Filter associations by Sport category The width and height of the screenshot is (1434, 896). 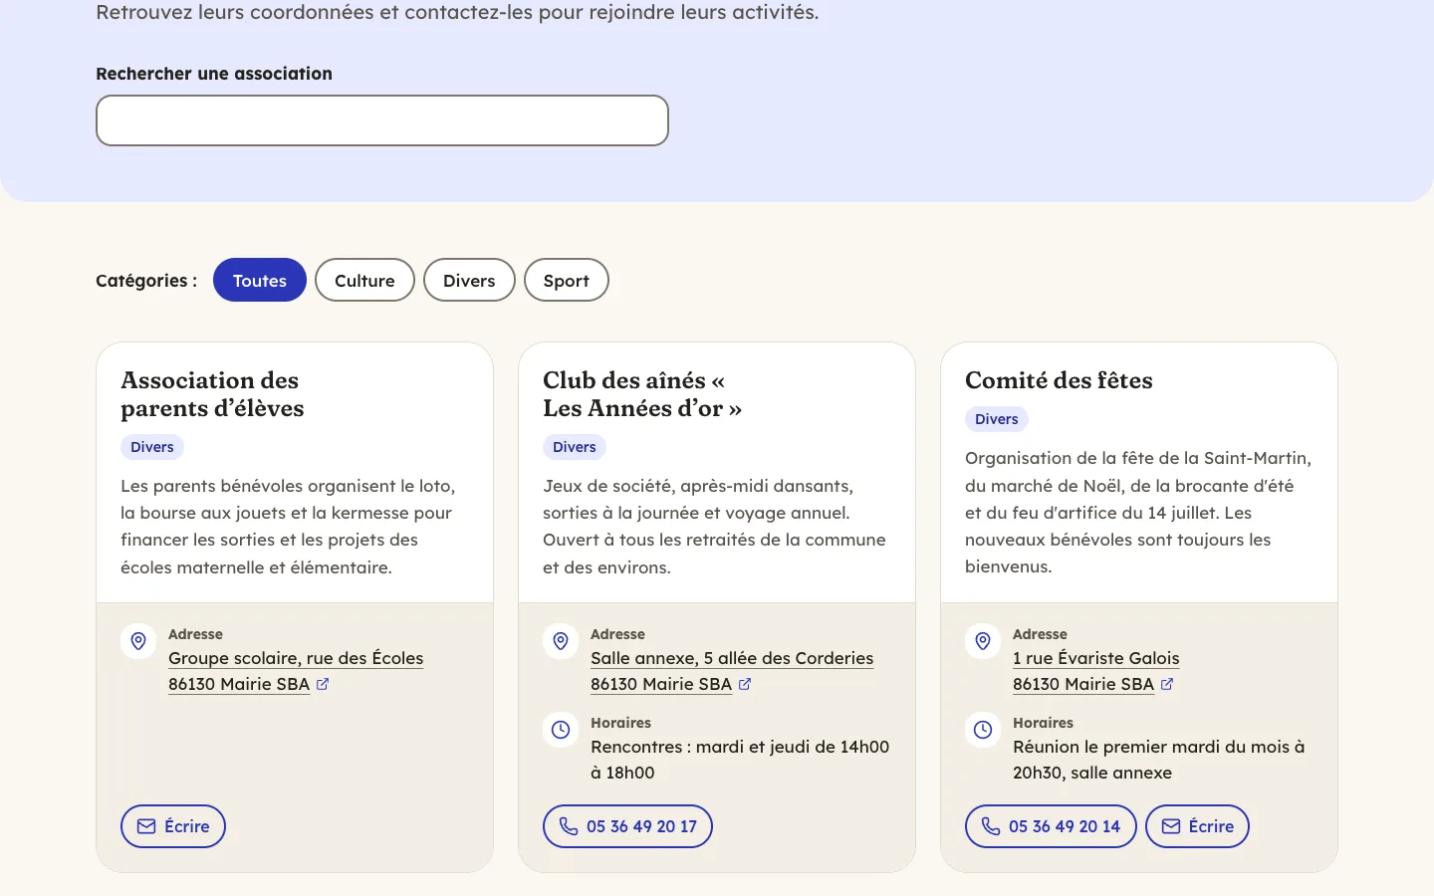click(x=567, y=280)
